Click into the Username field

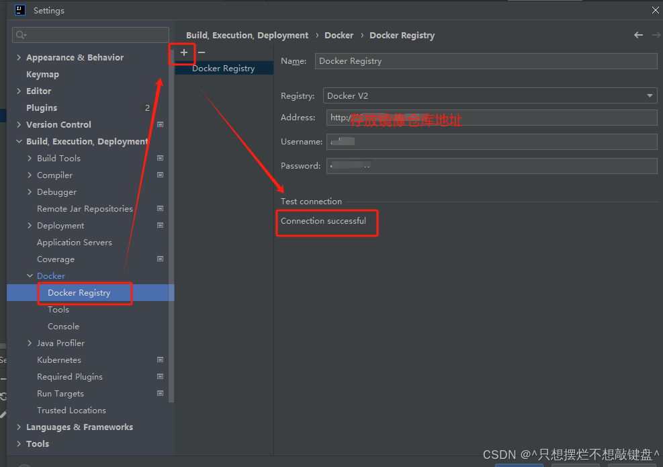[x=492, y=141]
